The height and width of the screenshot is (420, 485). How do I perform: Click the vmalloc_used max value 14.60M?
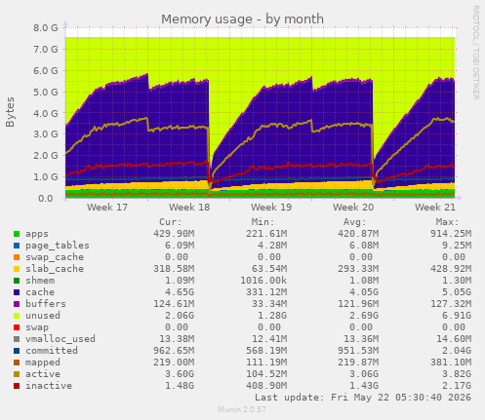coord(454,339)
